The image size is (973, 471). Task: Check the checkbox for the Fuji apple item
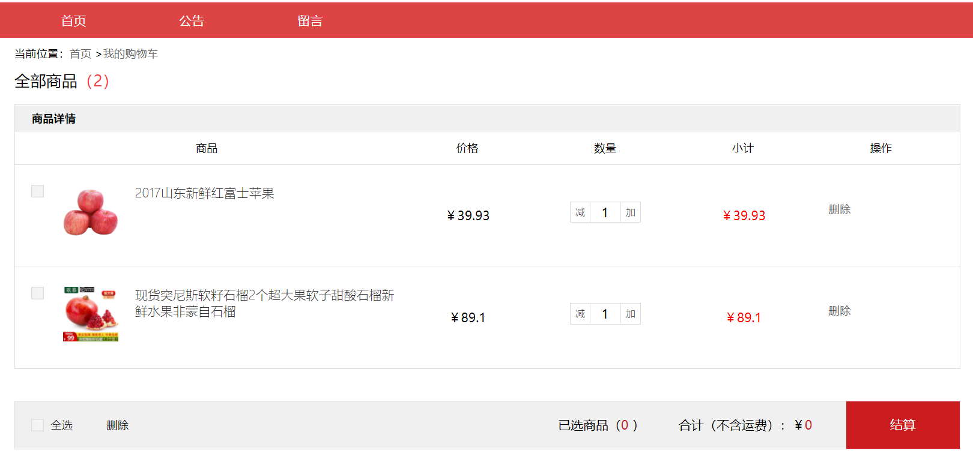[37, 191]
